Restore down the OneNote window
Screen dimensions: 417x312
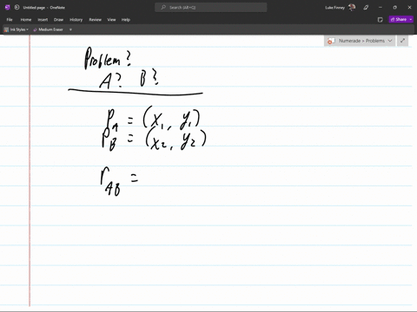pyautogui.click(x=394, y=8)
